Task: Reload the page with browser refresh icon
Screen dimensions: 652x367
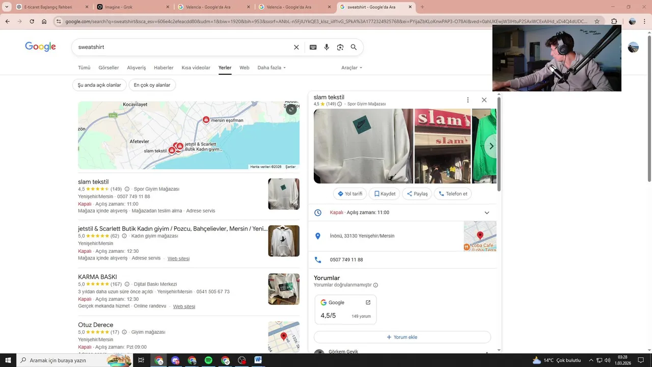Action: point(32,21)
